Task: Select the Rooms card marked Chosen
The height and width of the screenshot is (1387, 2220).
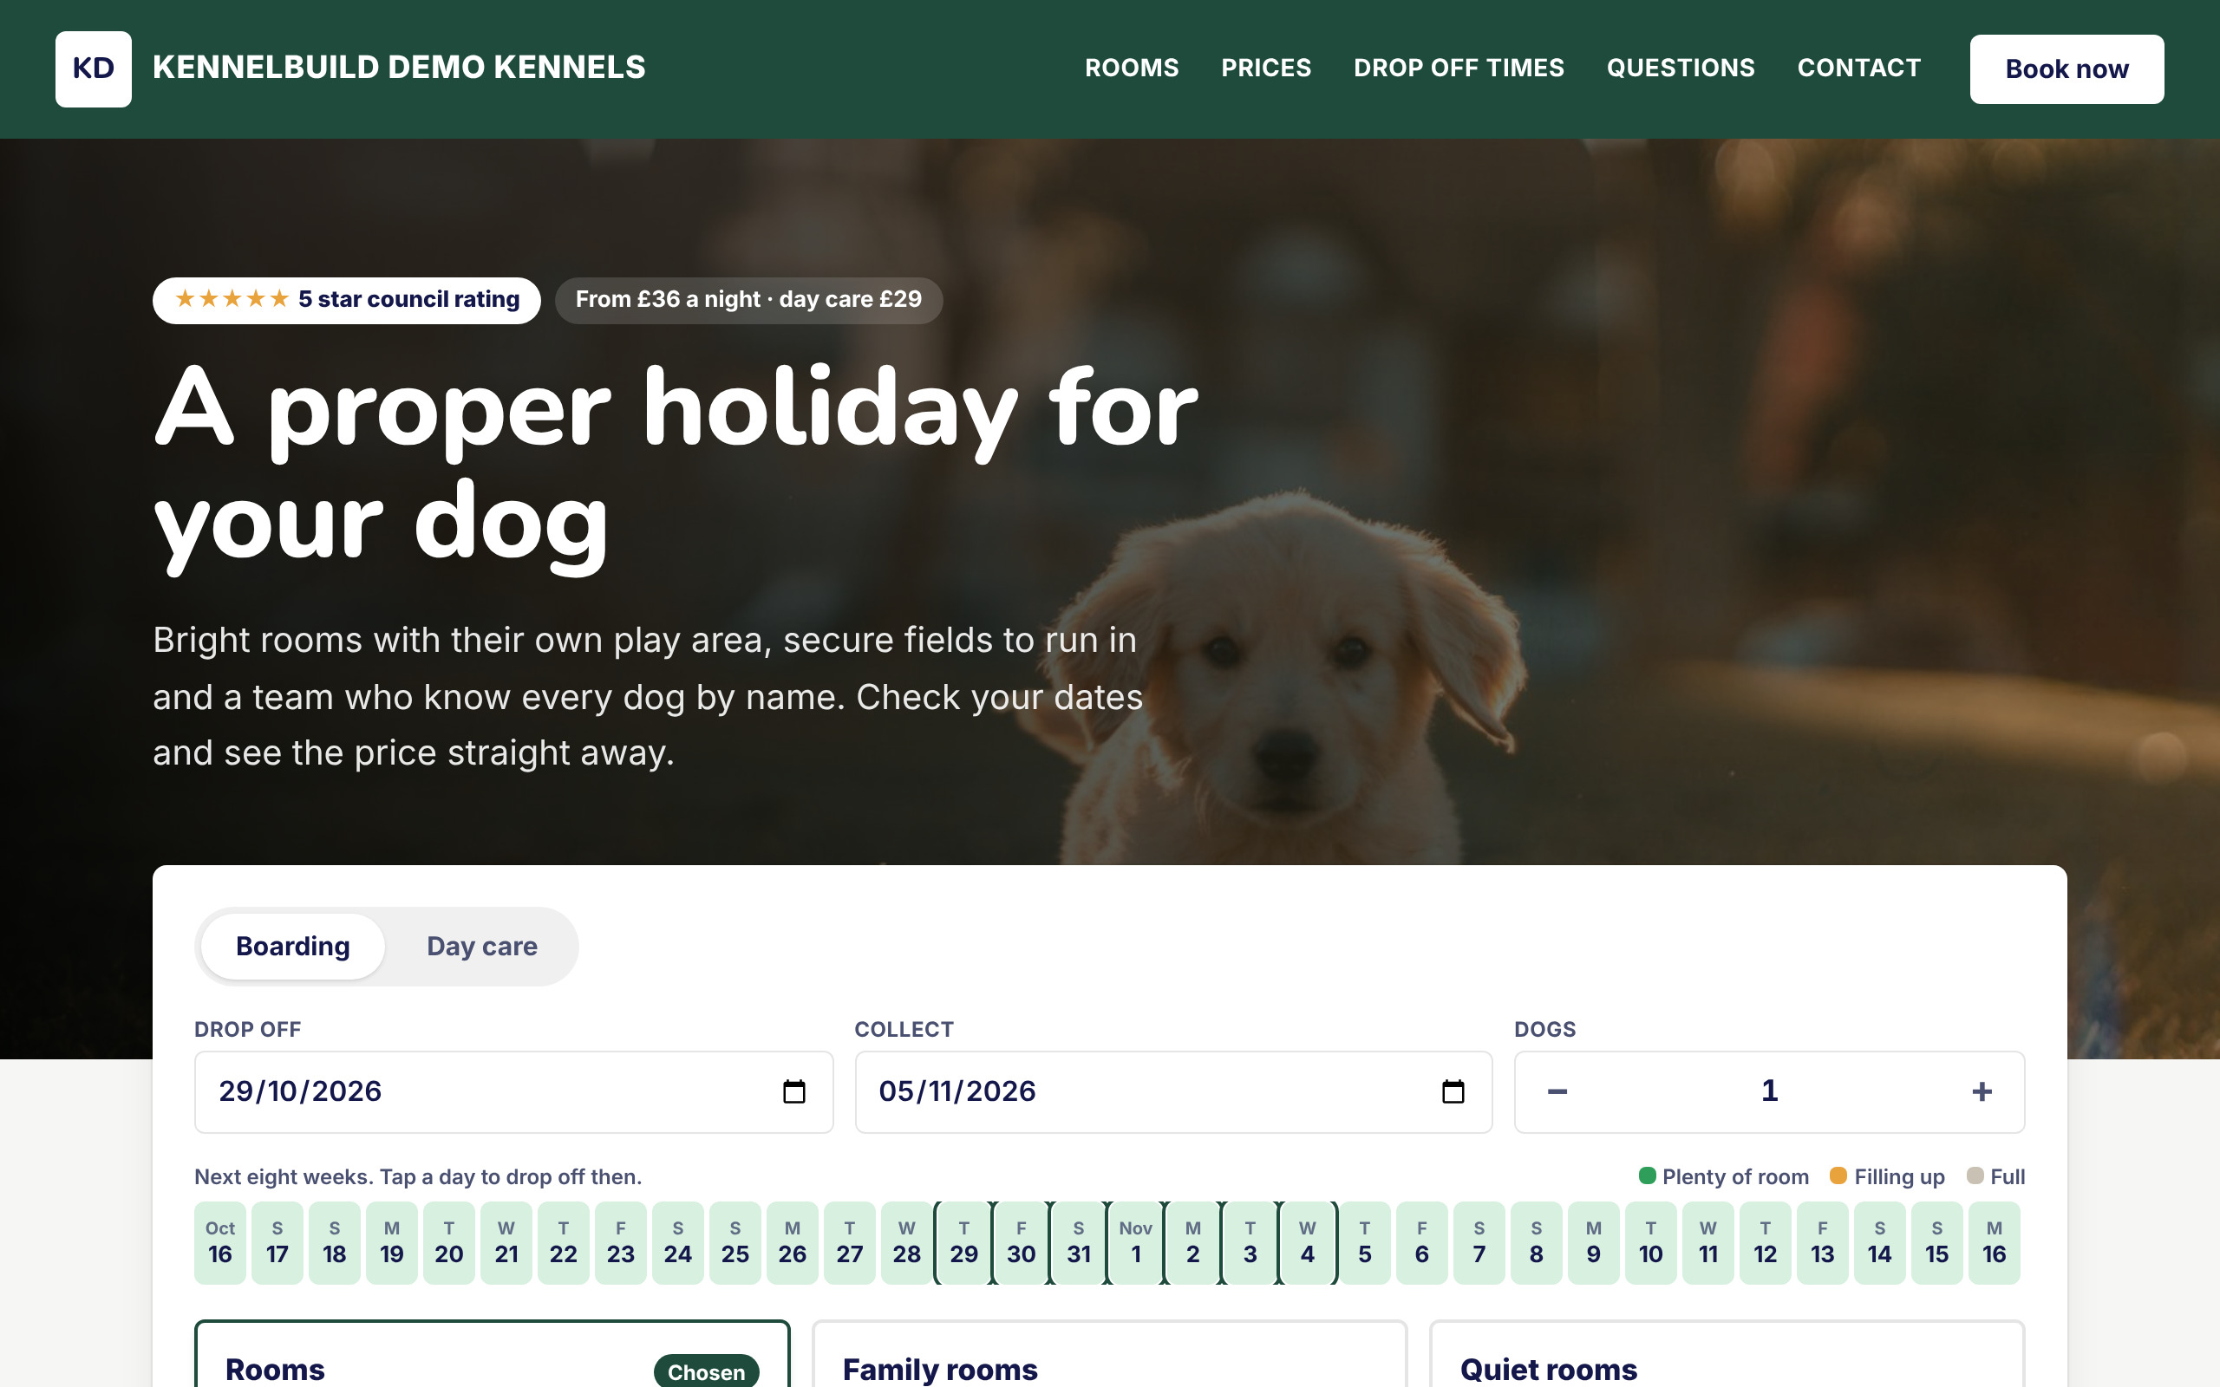Action: [492, 1354]
